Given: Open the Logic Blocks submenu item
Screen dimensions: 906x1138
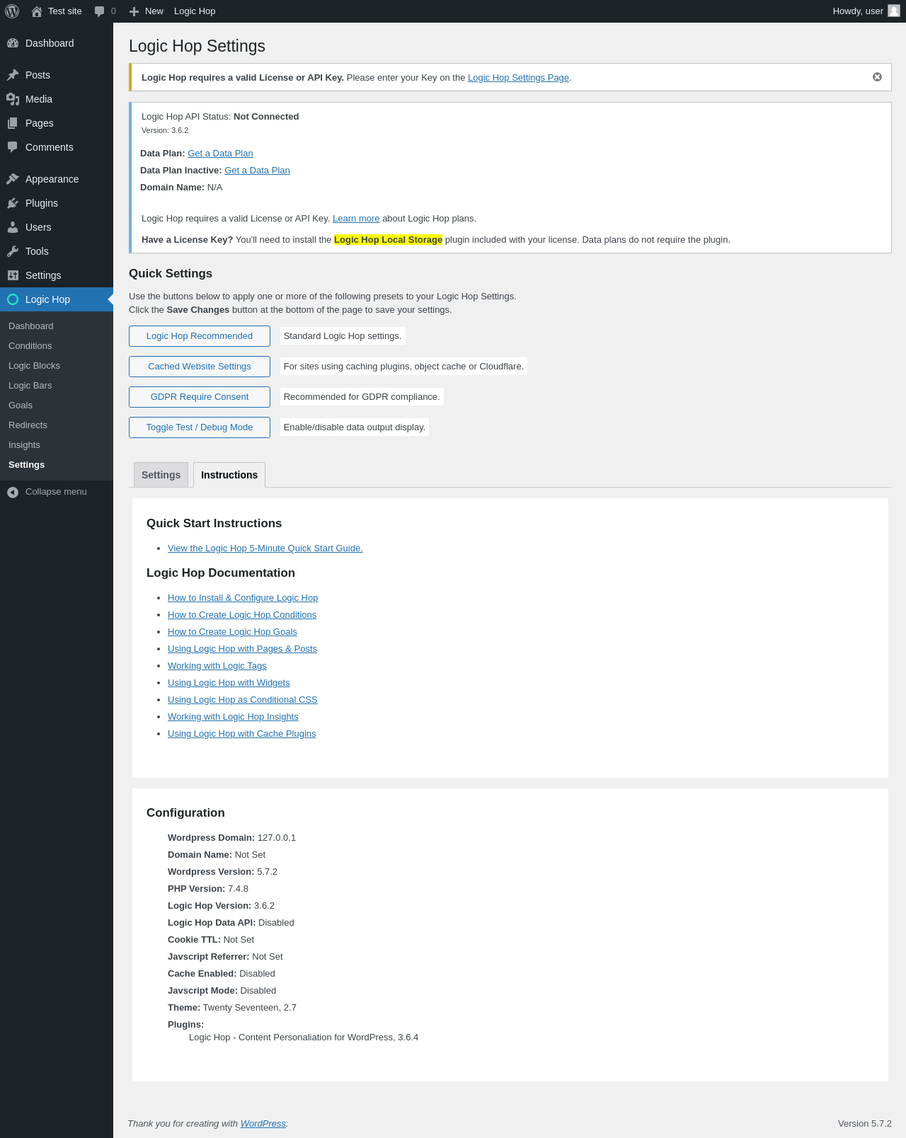Looking at the screenshot, I should tap(34, 366).
